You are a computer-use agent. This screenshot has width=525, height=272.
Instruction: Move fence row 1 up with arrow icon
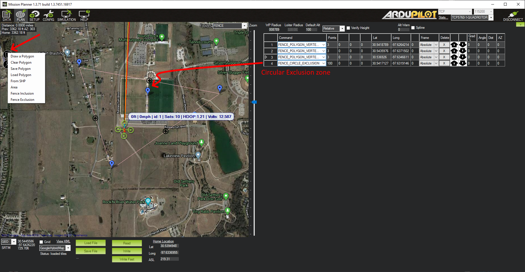point(454,44)
